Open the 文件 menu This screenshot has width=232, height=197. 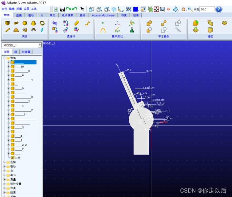(4, 9)
